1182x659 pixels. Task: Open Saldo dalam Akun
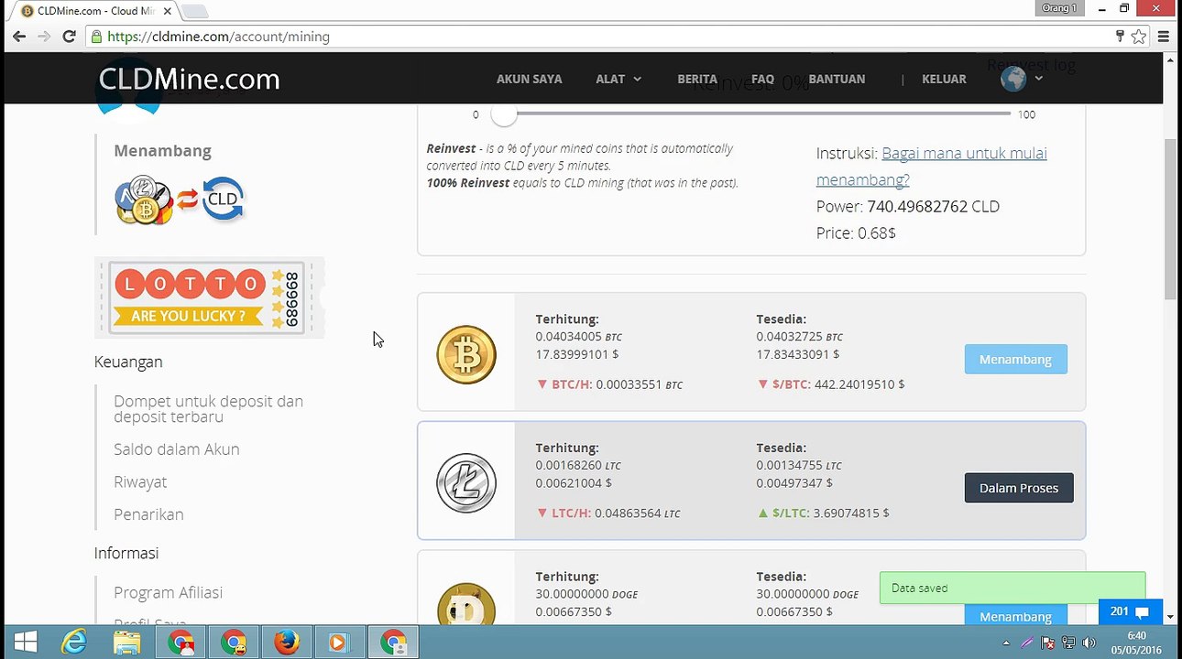(177, 449)
